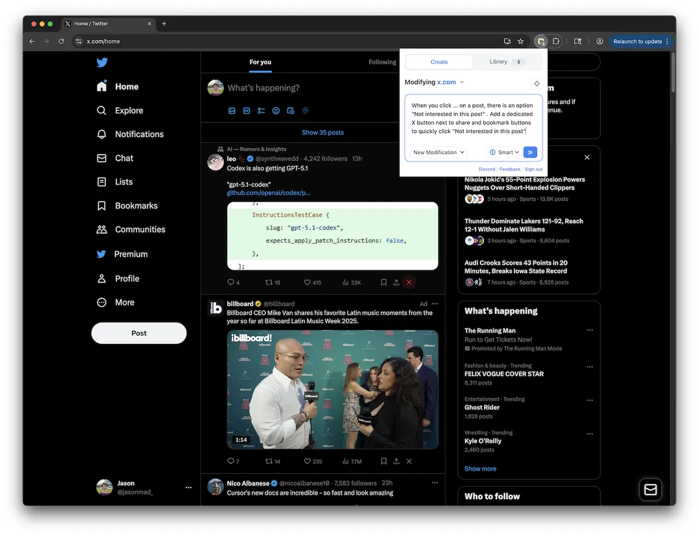The width and height of the screenshot is (699, 536).
Task: Open options dots for FELIX VOGUE COVER STAR
Action: (590, 367)
